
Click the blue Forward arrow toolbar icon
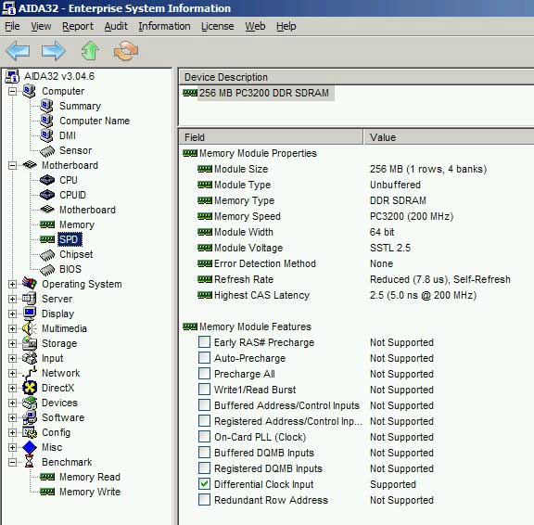54,51
